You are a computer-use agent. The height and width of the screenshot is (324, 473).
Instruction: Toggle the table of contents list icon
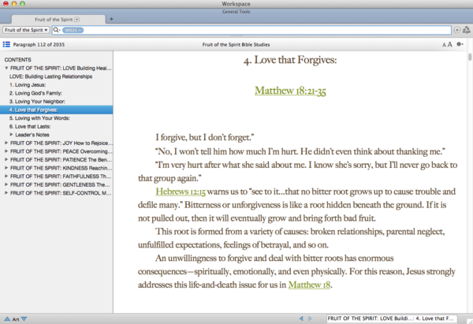coord(6,44)
